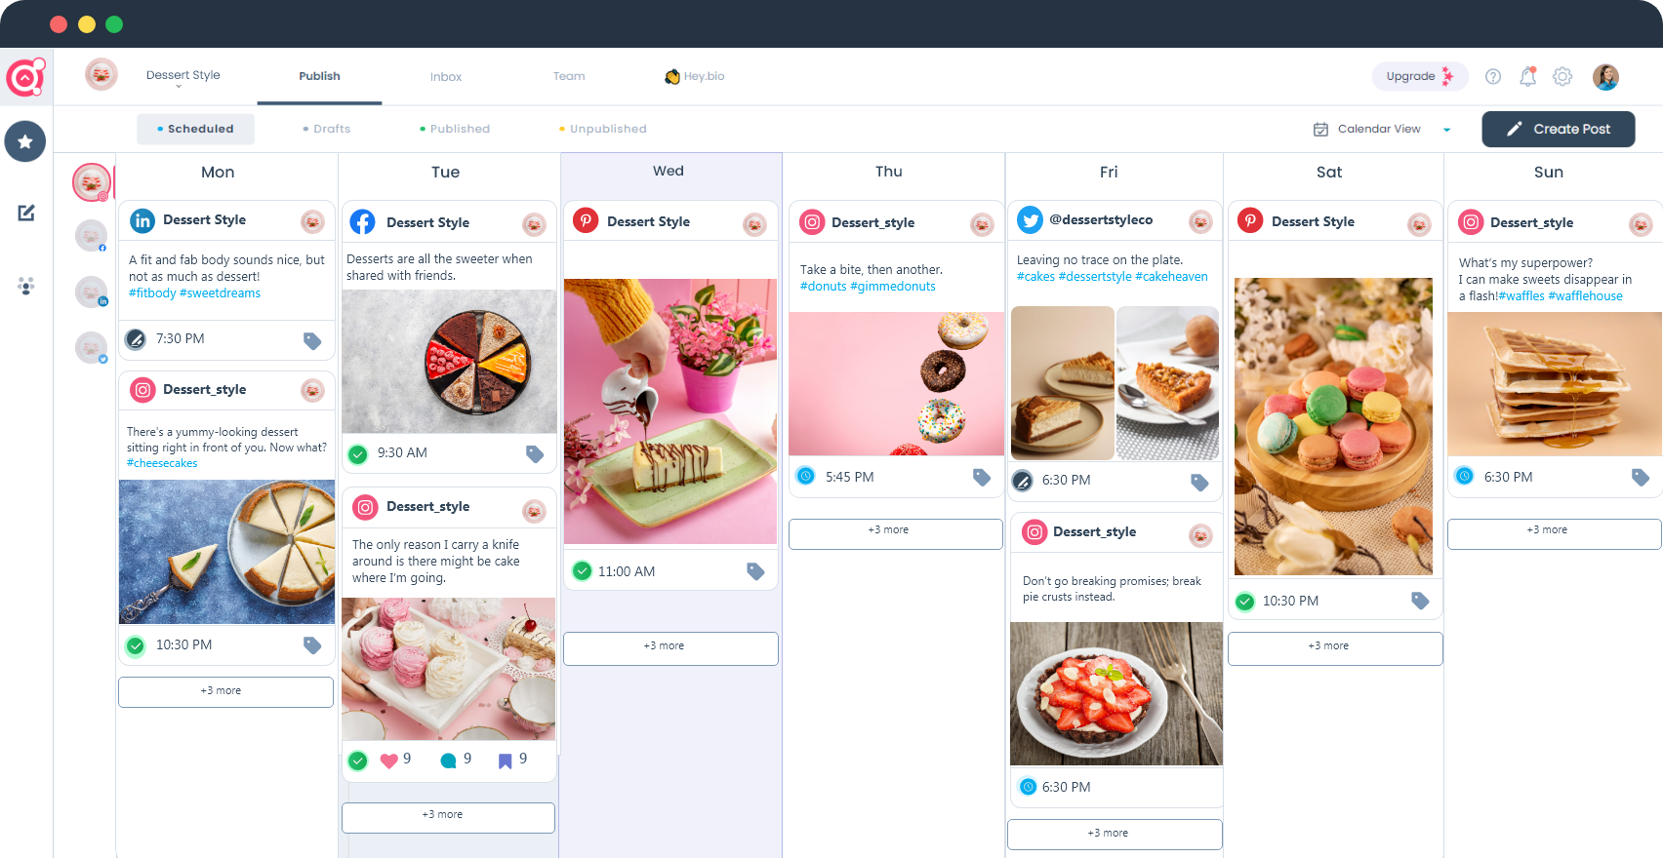Select the Twitter account avatar in sidebar
This screenshot has height=858, width=1663.
(91, 347)
